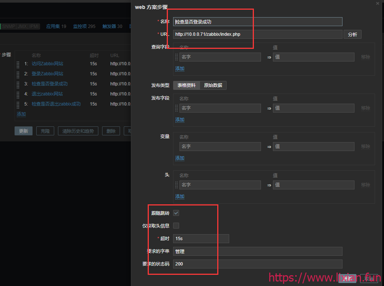384x286 pixels.
Task: Click drag handle of step 登录Zabbix网站
Action: 18,75
